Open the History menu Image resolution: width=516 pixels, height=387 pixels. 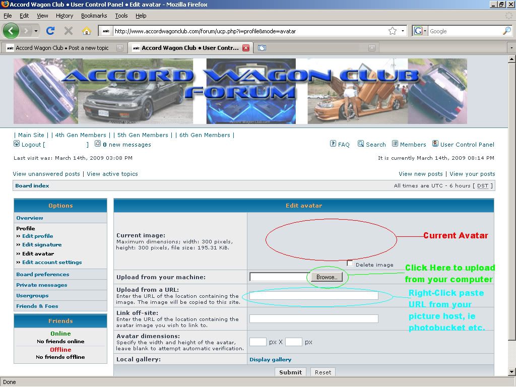click(x=64, y=16)
